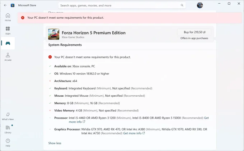Click Mouse: Integrated Mouse requirement text
This screenshot has width=244, height=151.
point(100,96)
